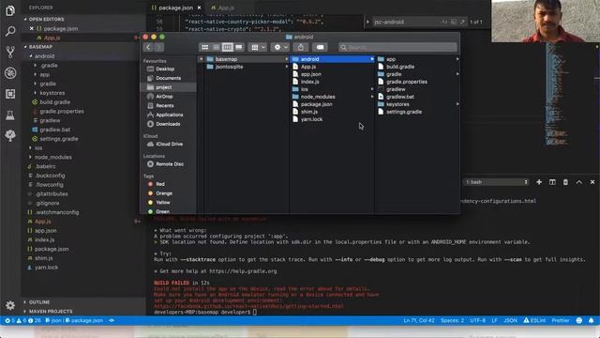Change the JSON language mode in the status bar

pos(510,320)
